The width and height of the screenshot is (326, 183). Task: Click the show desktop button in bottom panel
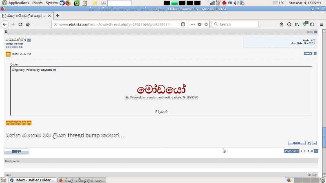(3, 180)
